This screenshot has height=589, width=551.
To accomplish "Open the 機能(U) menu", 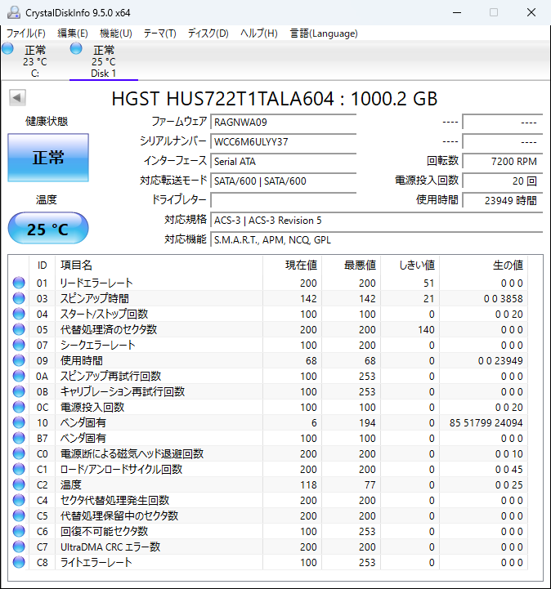I will click(115, 33).
